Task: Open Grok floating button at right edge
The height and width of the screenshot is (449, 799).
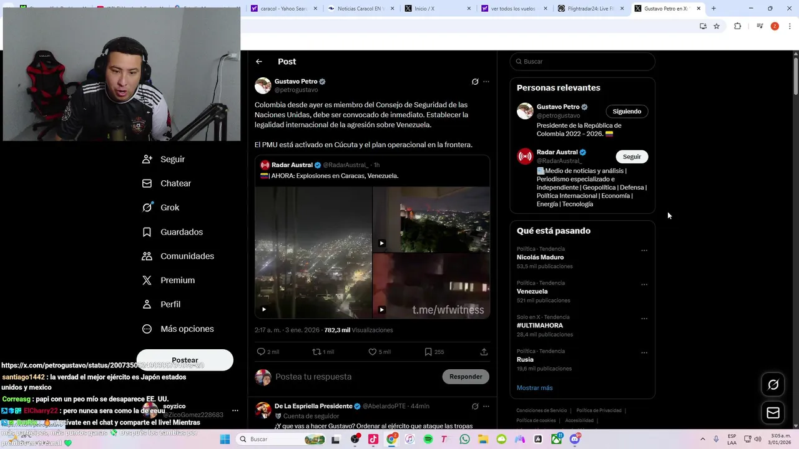Action: click(773, 385)
